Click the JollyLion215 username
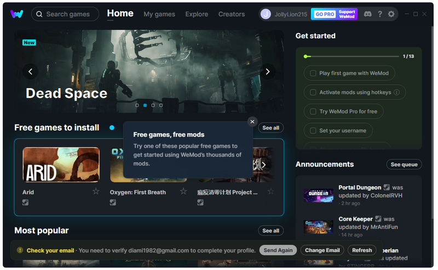Viewport: 438px width, 270px height. pos(291,14)
